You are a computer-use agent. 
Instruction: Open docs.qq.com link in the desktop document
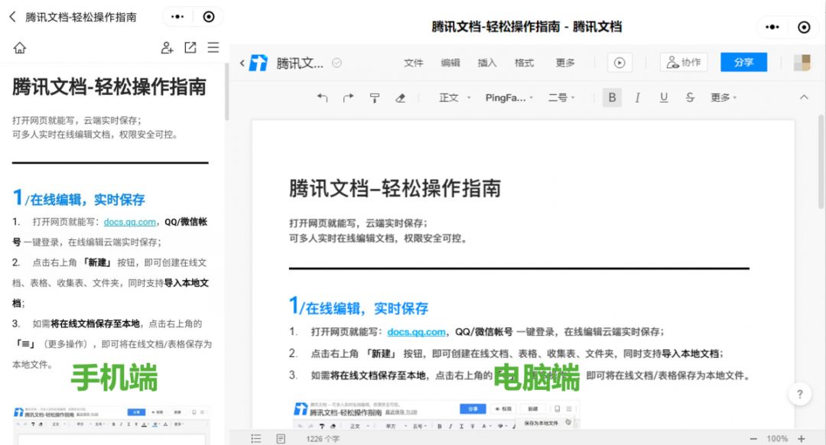[x=416, y=332]
